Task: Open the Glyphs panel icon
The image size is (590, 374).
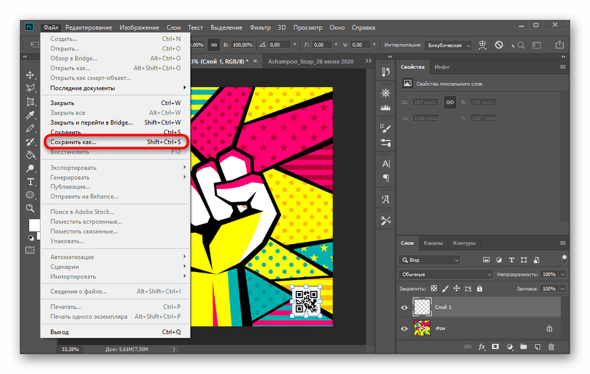Action: [x=386, y=199]
